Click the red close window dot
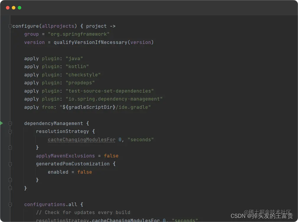The image size is (298, 222). click(x=8, y=8)
